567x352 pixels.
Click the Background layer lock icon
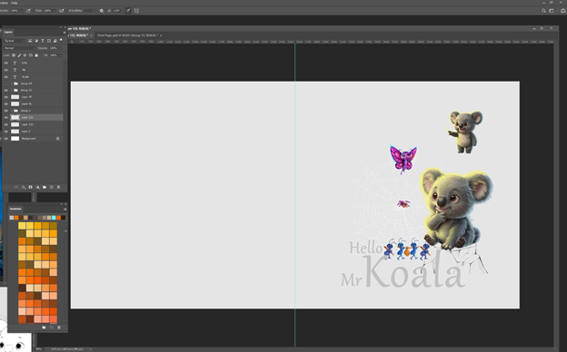tap(57, 139)
